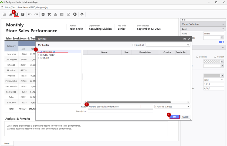Check the Search all checkbox
227x146 pixels.
tap(134, 45)
